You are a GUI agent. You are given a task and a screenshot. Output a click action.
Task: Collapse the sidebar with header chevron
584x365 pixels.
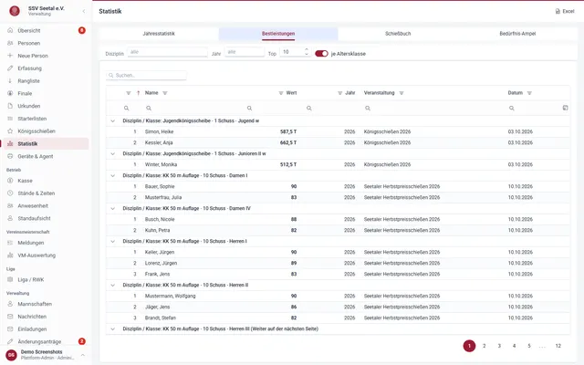(x=84, y=11)
